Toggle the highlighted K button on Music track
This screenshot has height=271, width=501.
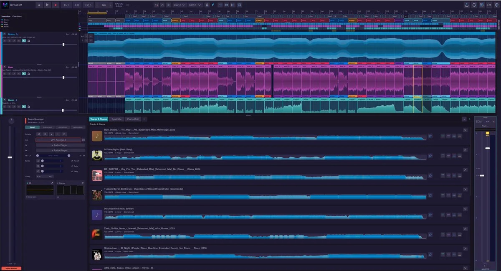pos(23,107)
